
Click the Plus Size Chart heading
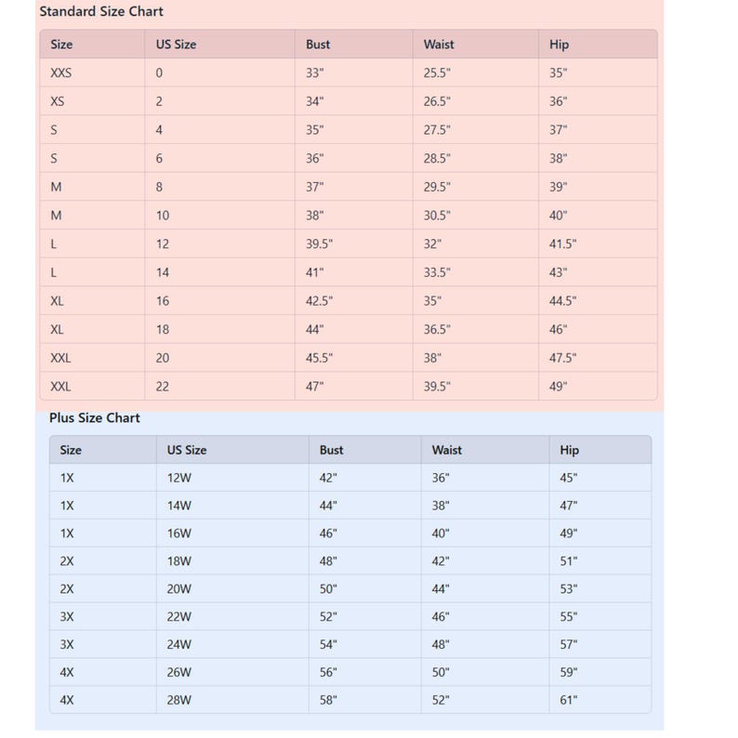pos(95,418)
